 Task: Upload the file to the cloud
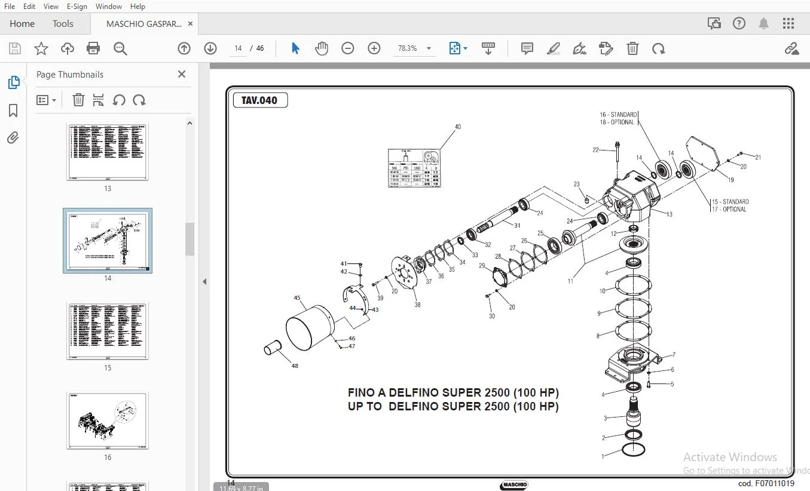coord(68,48)
